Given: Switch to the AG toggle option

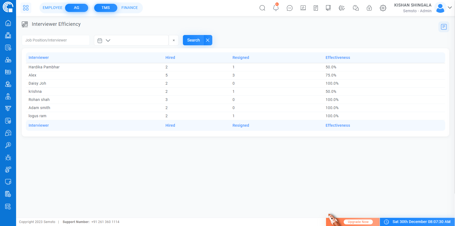Looking at the screenshot, I should click(x=76, y=8).
